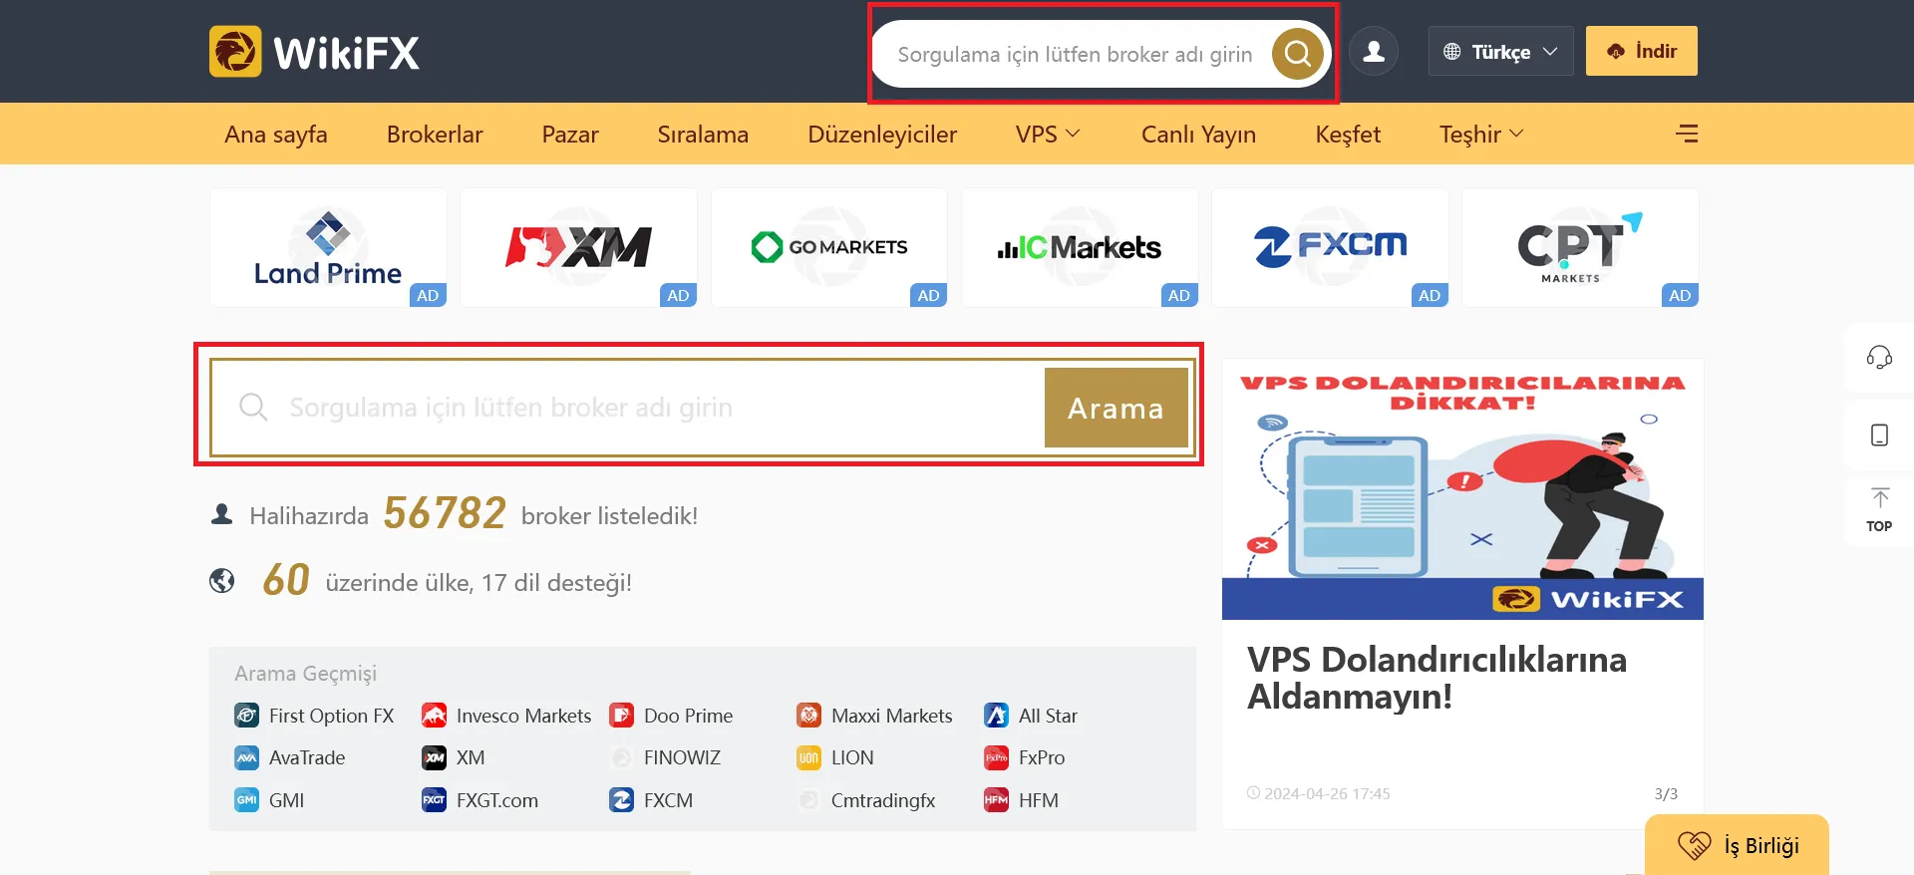
Task: Expand the VPS menu dropdown
Action: point(1048,134)
